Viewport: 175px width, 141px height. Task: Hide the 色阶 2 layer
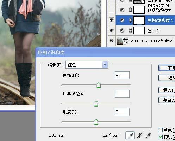pos(111,30)
